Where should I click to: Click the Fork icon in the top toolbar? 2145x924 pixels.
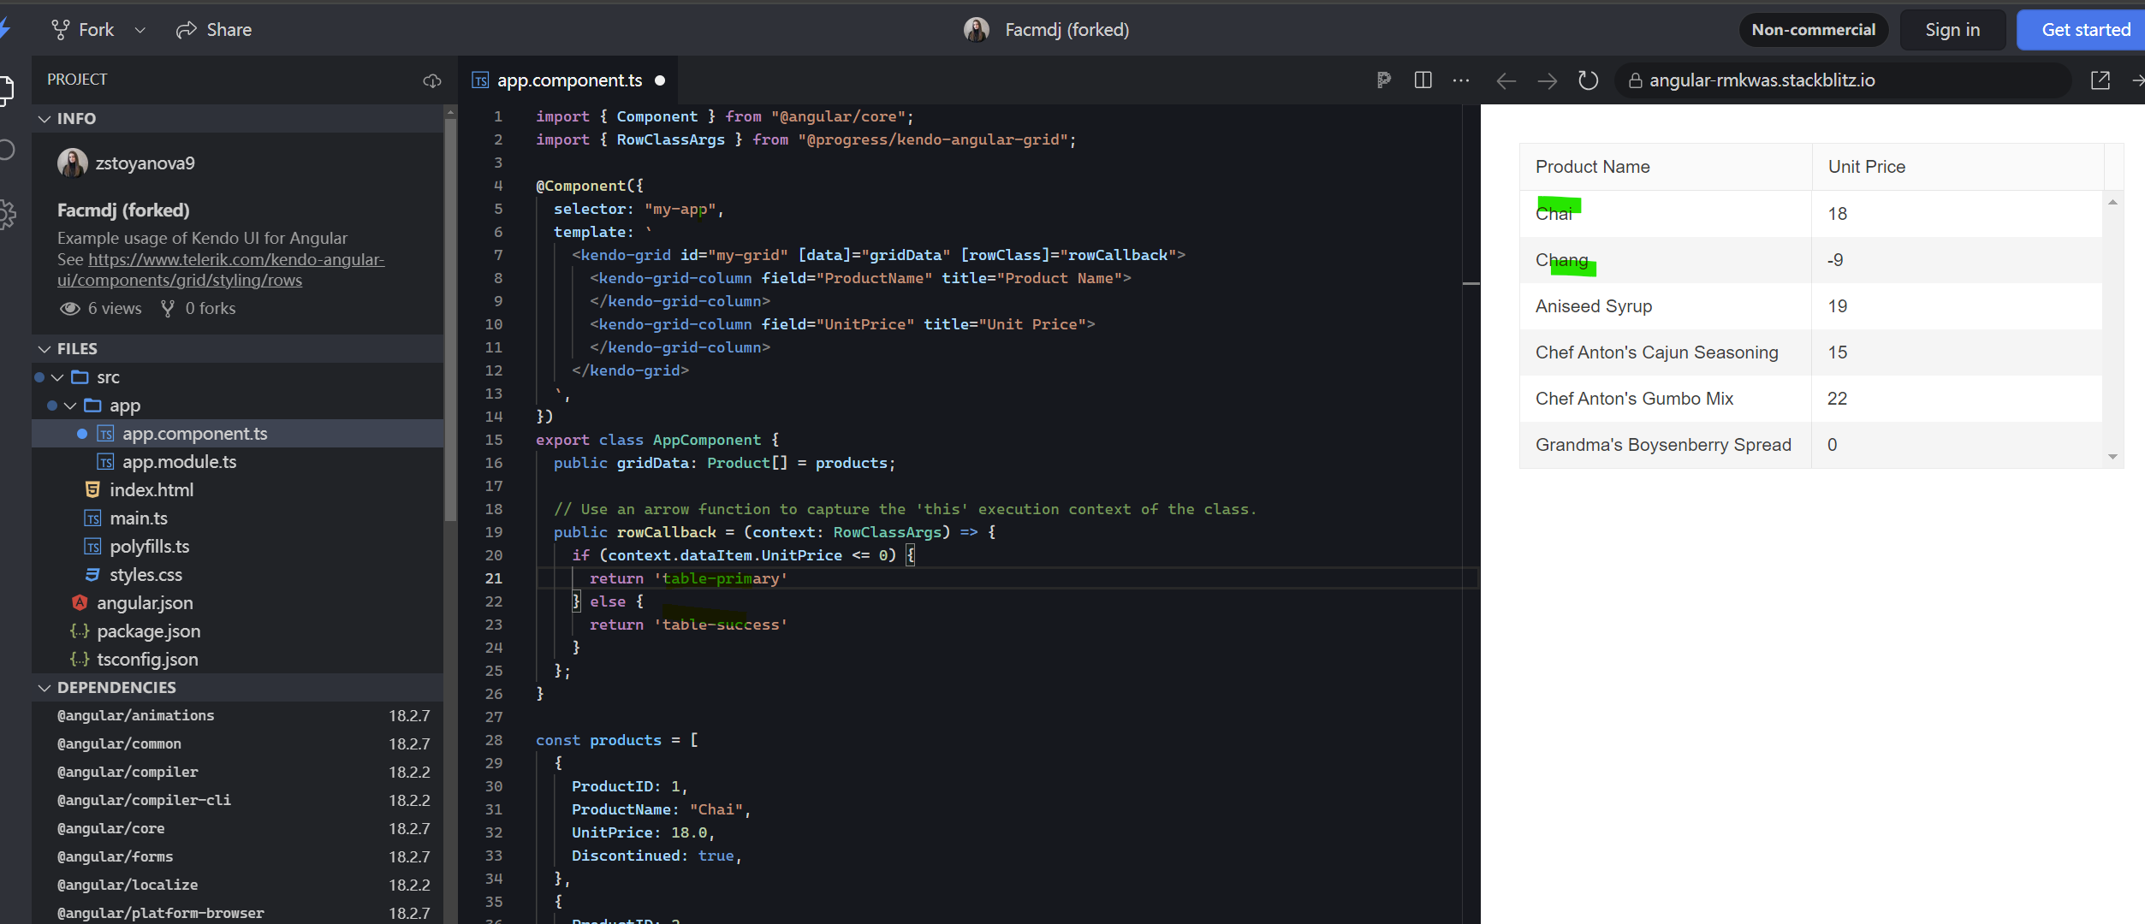click(x=60, y=29)
